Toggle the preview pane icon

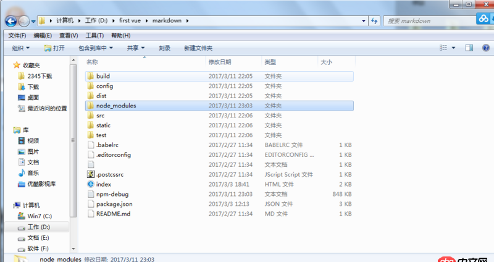click(x=469, y=48)
